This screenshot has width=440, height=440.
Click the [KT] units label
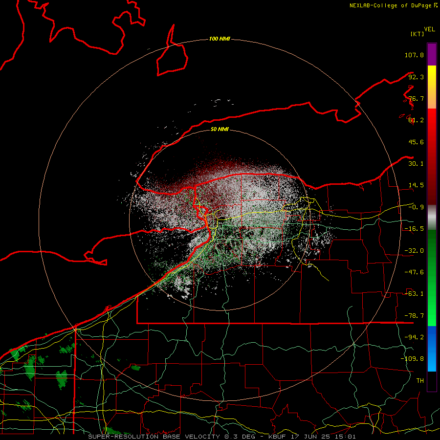pyautogui.click(x=417, y=34)
